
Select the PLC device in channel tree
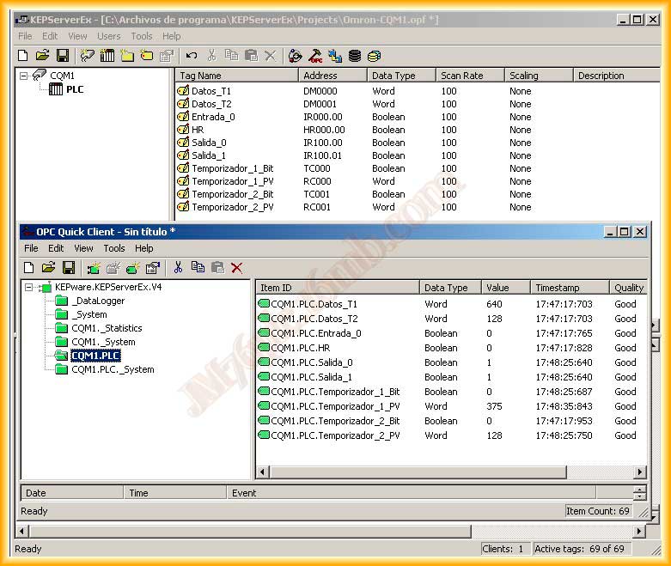(x=75, y=89)
